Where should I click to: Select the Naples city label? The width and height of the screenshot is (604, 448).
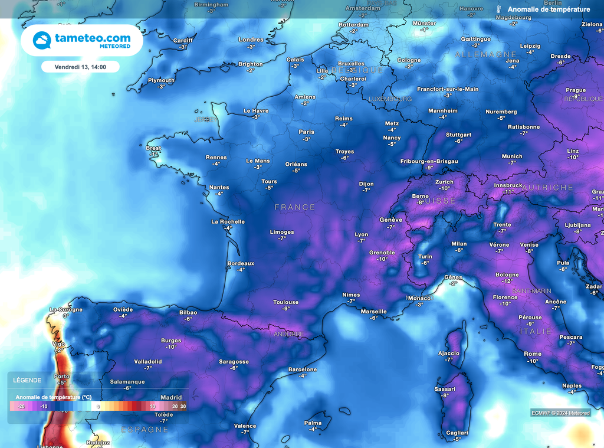572,385
